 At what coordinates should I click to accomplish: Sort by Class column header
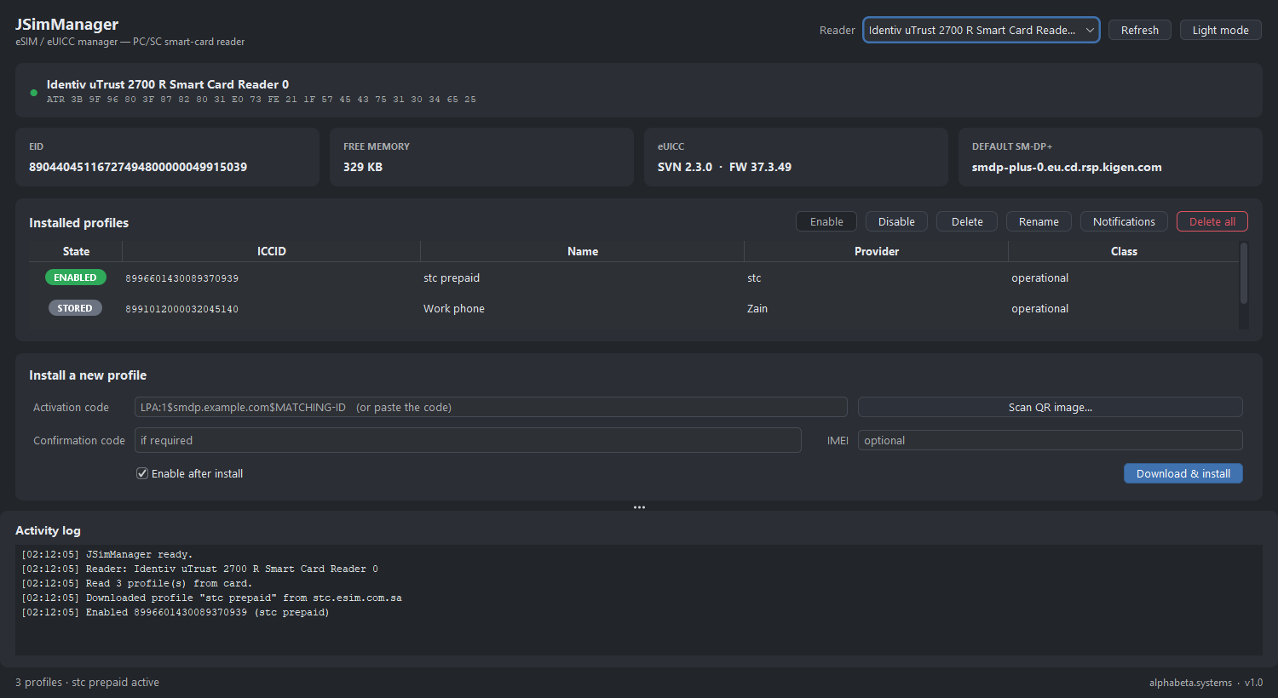tap(1124, 251)
